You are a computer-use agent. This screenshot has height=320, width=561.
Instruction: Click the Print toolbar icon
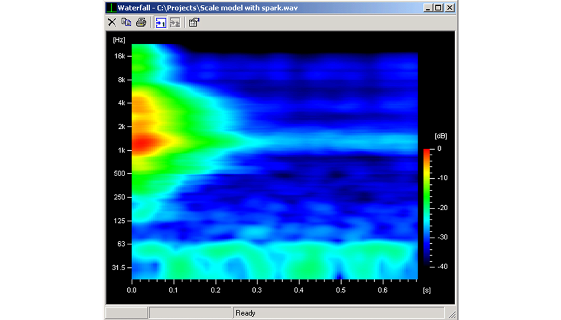coord(141,22)
